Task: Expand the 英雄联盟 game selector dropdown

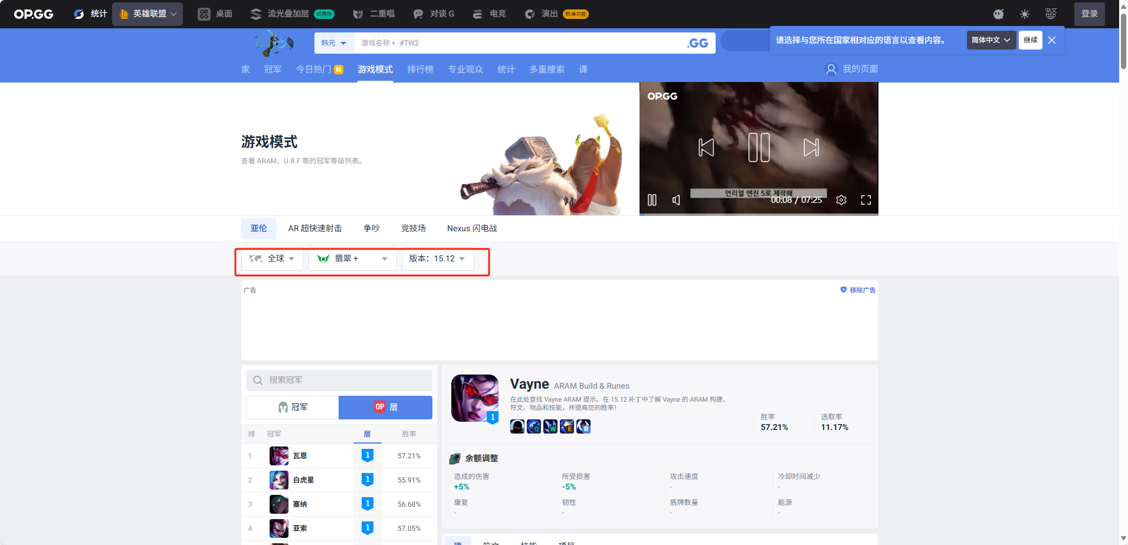Action: (x=147, y=14)
